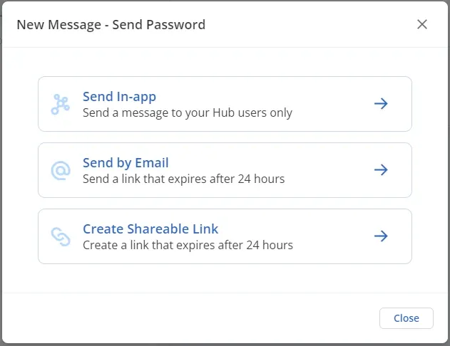Click the at-sign icon for Send by Email
The image size is (450, 346).
[61, 170]
